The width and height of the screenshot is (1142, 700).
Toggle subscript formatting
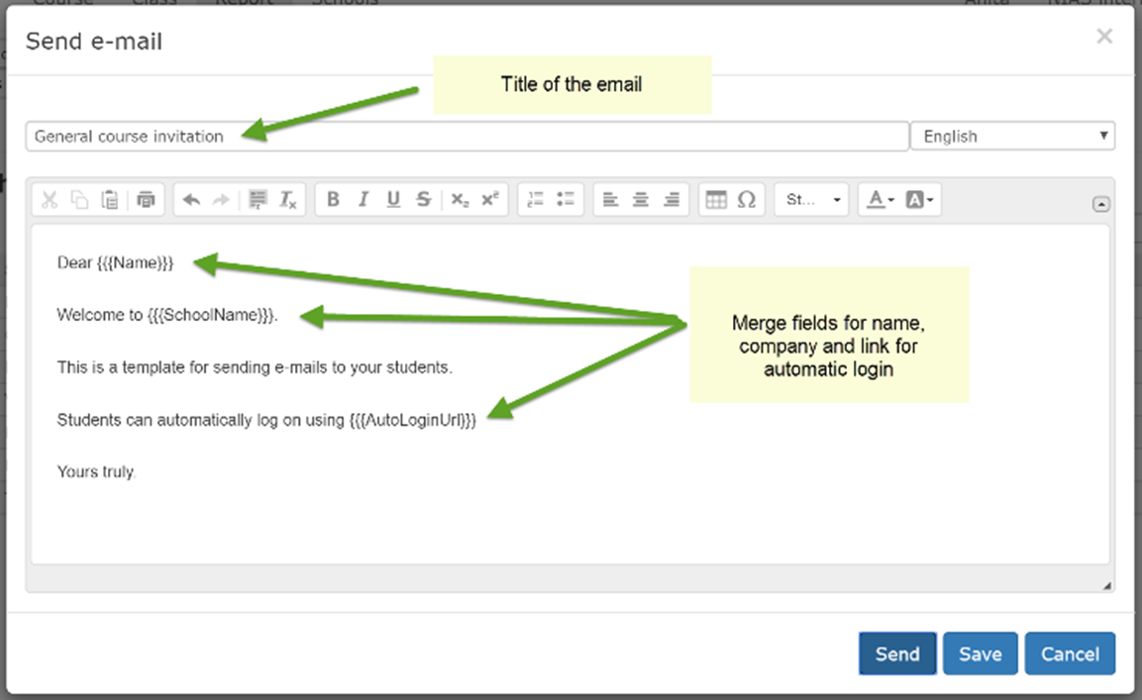[459, 200]
